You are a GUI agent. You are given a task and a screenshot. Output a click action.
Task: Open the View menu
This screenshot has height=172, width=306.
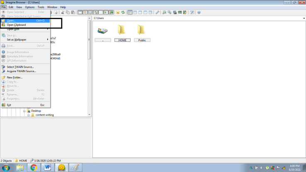[x=19, y=7]
